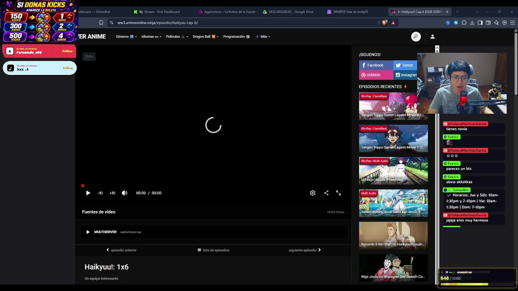Select the MULTISERVER video source
The height and width of the screenshot is (291, 518).
click(213, 232)
